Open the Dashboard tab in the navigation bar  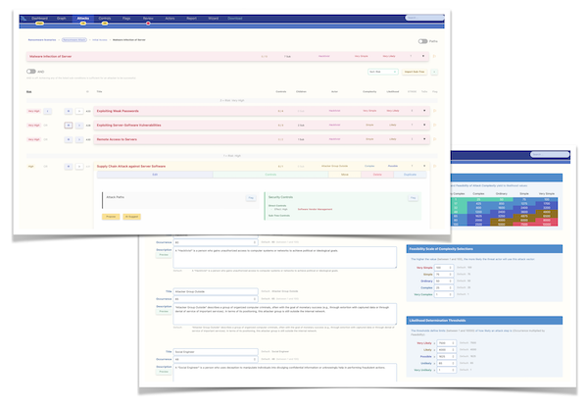39,18
